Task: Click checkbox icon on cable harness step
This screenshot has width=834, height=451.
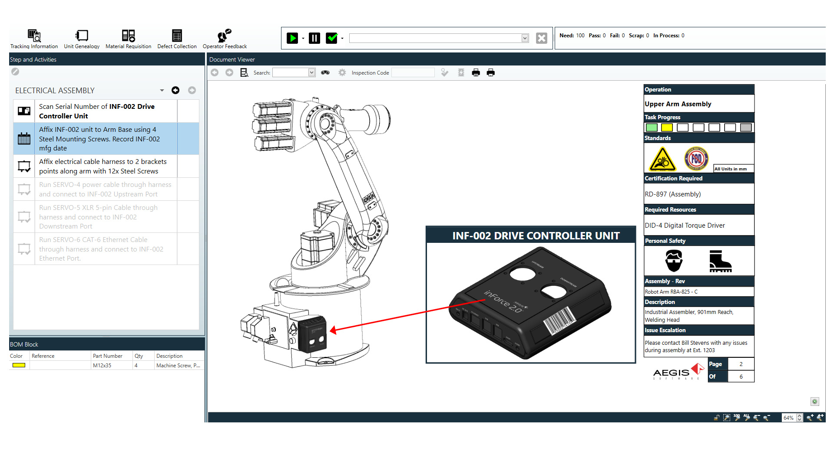Action: coord(24,166)
